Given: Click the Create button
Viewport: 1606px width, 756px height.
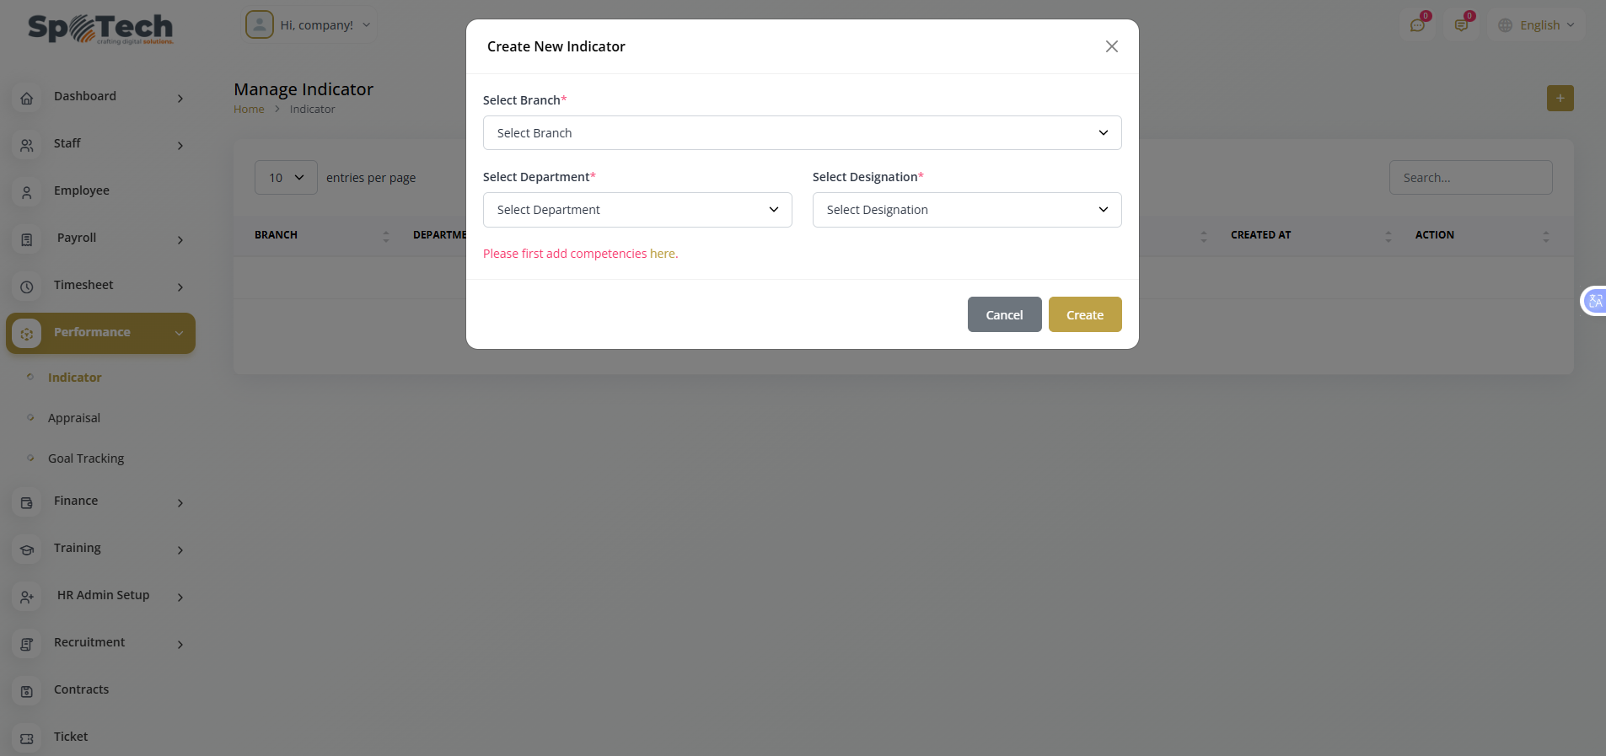Looking at the screenshot, I should (x=1084, y=314).
